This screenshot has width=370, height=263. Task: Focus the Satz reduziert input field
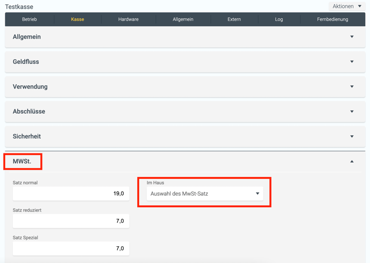click(70, 221)
